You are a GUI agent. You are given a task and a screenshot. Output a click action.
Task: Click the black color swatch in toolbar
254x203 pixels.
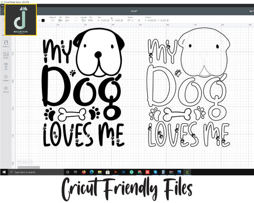click(43, 21)
